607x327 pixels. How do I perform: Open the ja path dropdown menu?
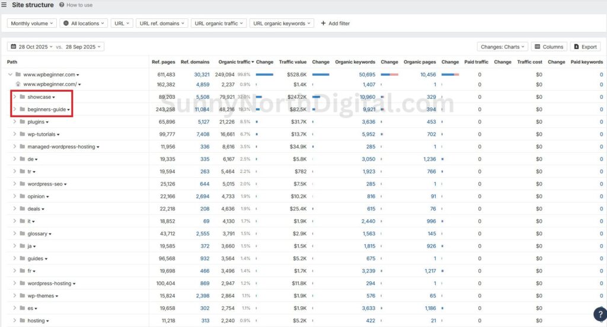[x=34, y=246]
